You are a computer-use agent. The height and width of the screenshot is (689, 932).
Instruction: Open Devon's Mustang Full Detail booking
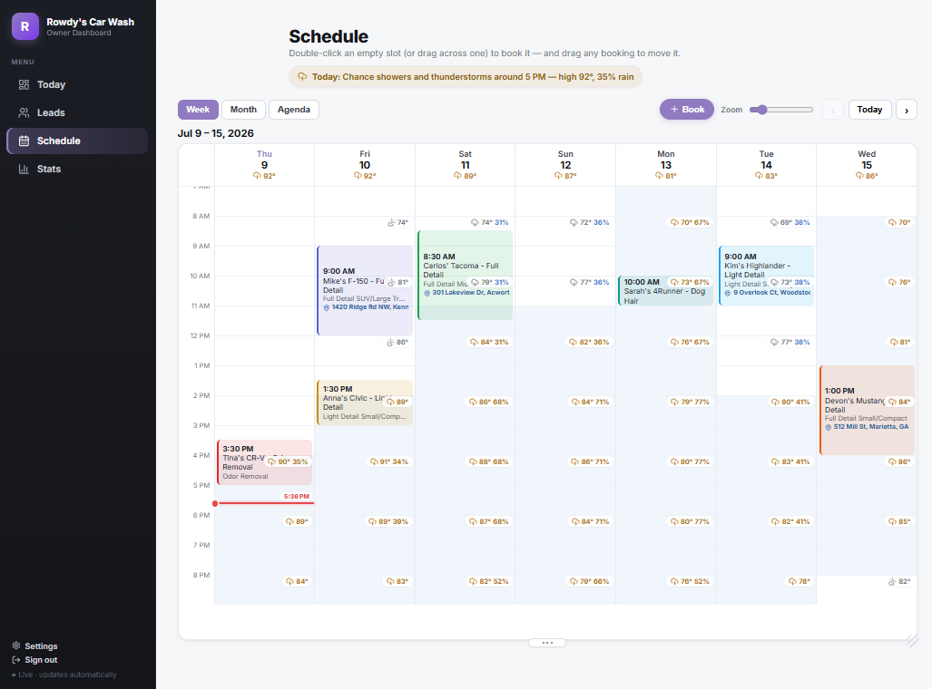pyautogui.click(x=867, y=411)
